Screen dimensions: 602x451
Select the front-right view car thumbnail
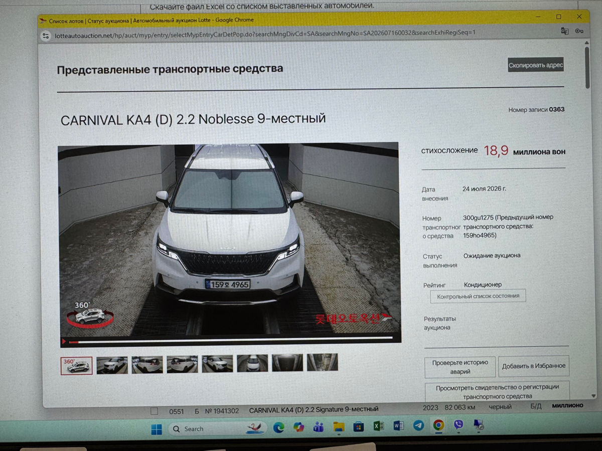[217, 363]
